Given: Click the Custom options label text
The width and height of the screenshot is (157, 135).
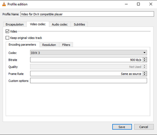Looking at the screenshot, I should (x=18, y=81).
